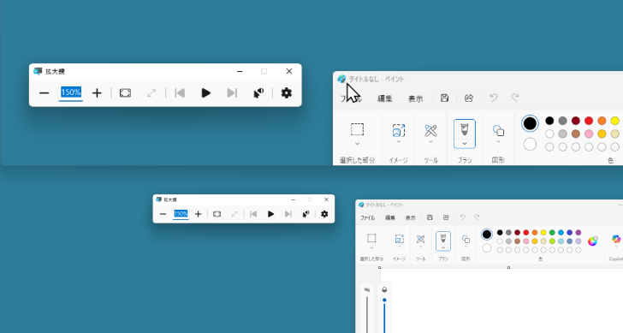Image resolution: width=623 pixels, height=333 pixels.
Task: Zoom out with minus in enlarged Magnifier toolbar
Action: [x=44, y=93]
